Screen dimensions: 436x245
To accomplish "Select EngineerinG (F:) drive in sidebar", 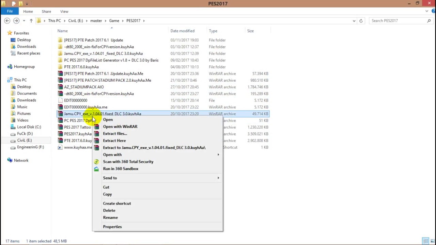I will (30, 147).
